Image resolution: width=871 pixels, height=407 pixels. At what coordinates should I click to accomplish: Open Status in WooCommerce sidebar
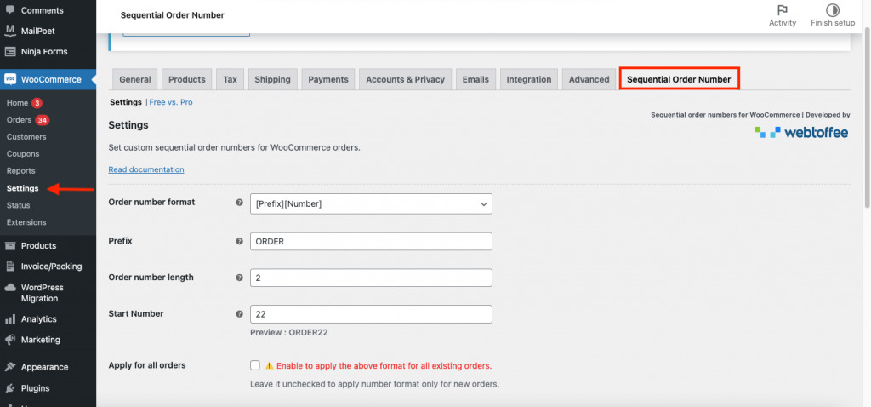[19, 205]
